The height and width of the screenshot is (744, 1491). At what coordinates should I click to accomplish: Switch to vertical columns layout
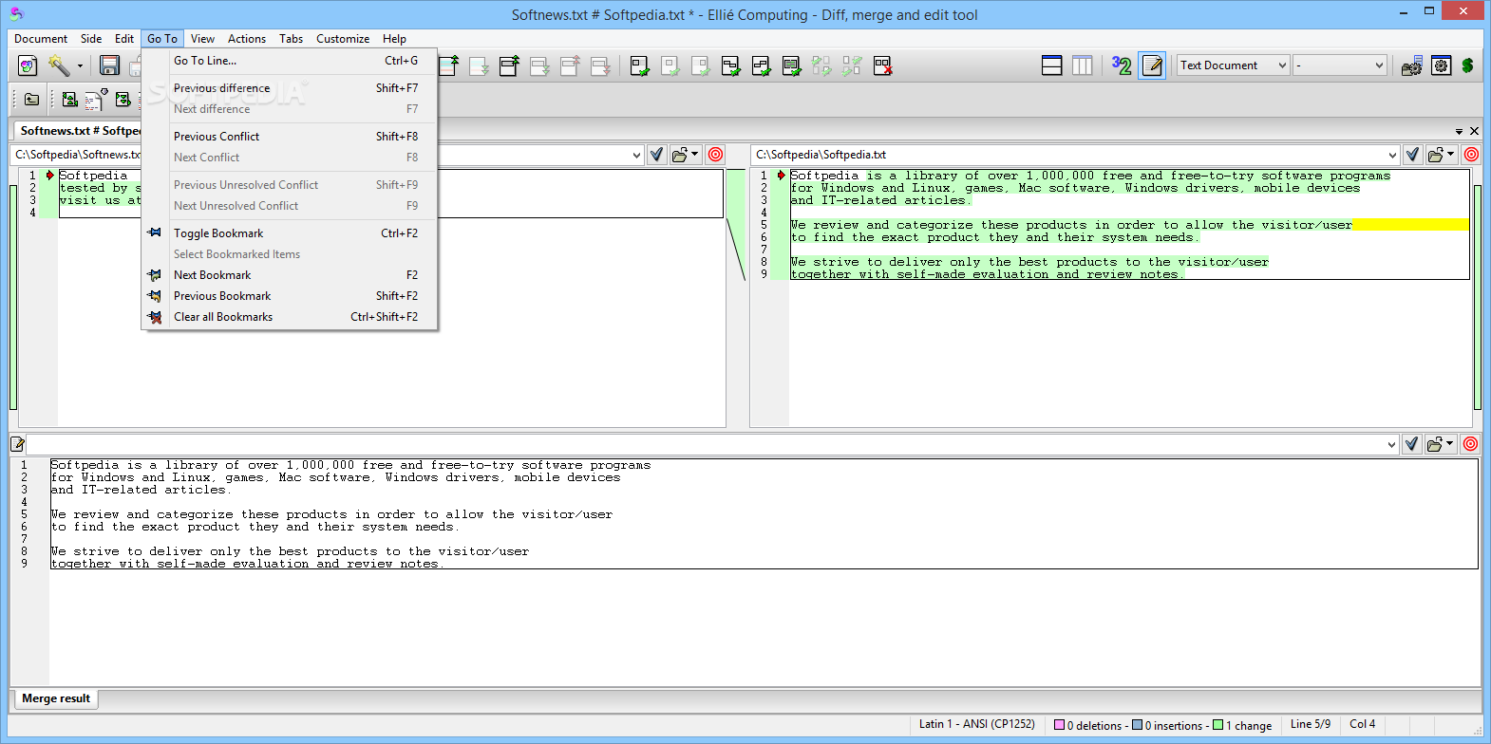tap(1082, 65)
